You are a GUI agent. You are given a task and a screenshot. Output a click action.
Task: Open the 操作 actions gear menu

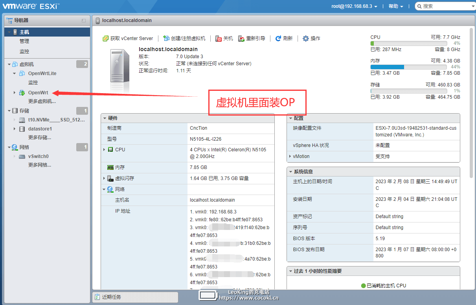coord(311,38)
